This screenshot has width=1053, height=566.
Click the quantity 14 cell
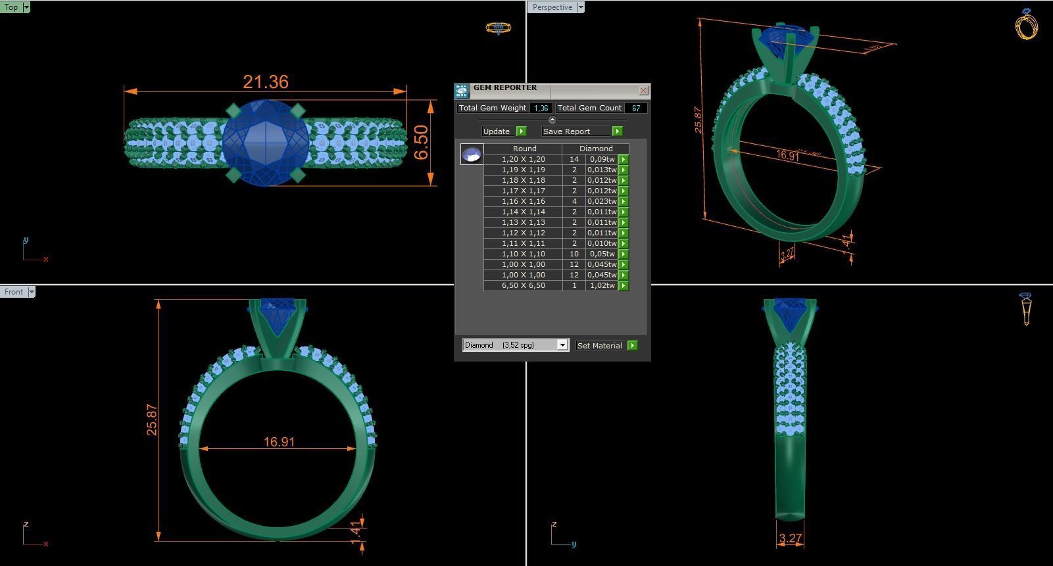pos(574,159)
